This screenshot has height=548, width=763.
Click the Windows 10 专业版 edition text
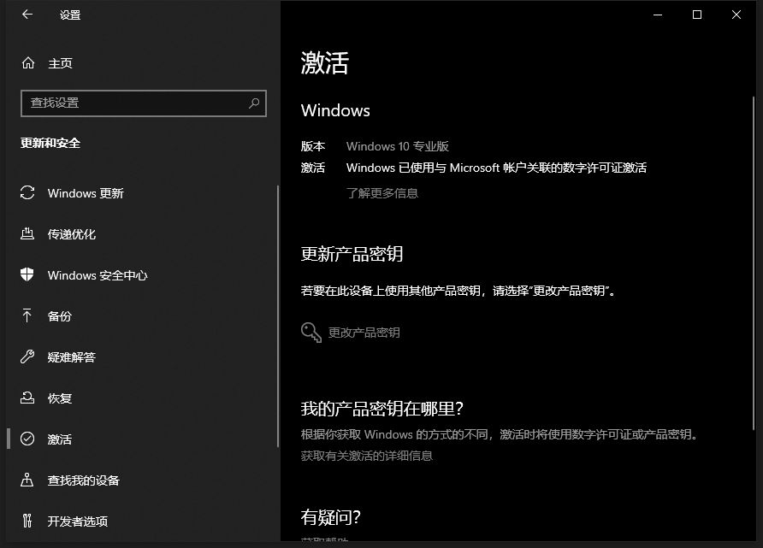coord(398,146)
